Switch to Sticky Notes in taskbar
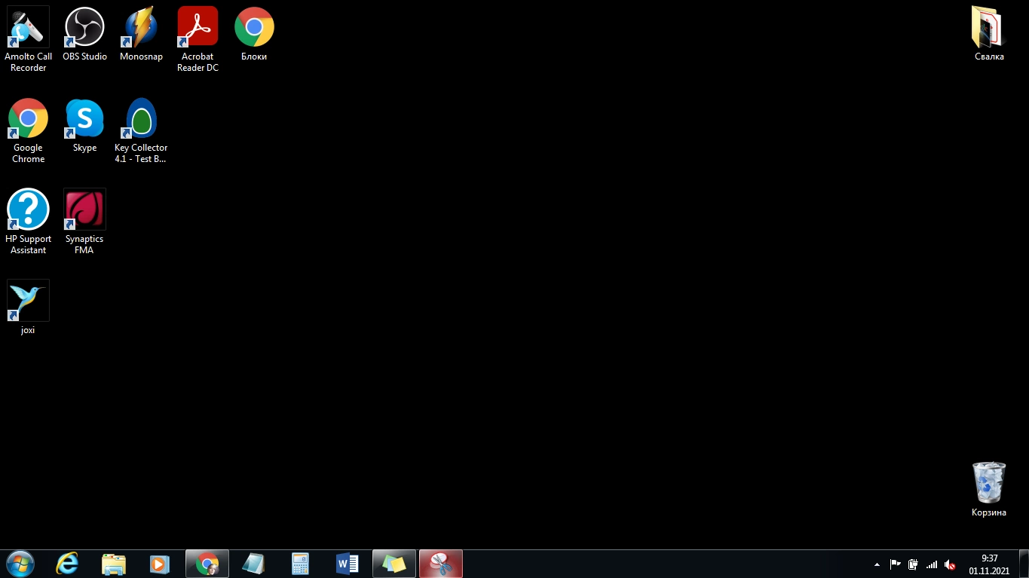Viewport: 1029px width, 578px height. tap(394, 564)
